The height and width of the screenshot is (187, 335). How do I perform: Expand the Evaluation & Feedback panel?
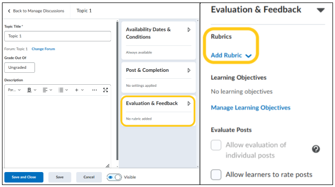[189, 104]
